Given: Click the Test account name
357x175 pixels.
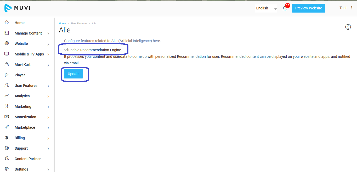Looking at the screenshot, I should pos(343,8).
